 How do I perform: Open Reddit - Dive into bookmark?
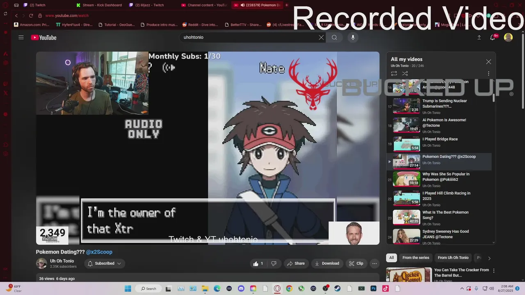200,25
